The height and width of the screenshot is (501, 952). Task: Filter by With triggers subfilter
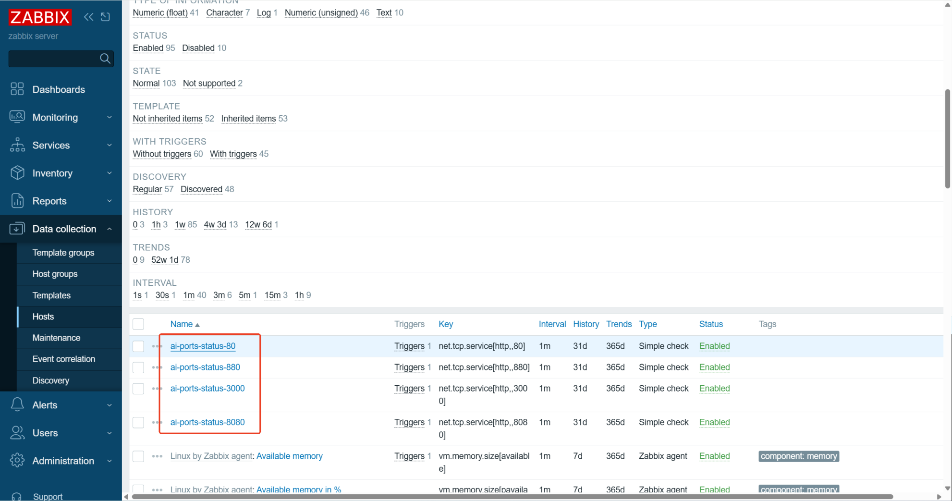[x=233, y=154]
